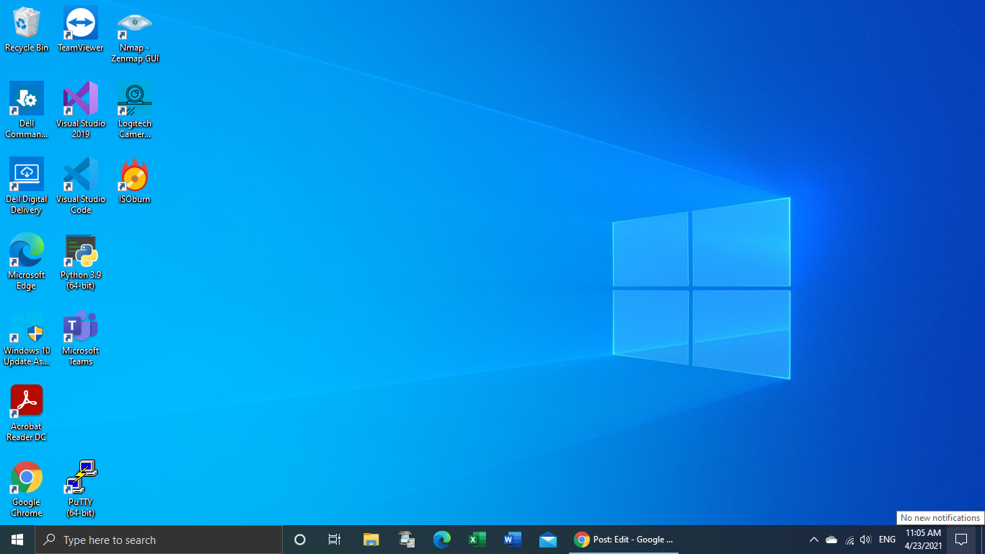
Task: Click the ENG language indicator
Action: click(887, 540)
